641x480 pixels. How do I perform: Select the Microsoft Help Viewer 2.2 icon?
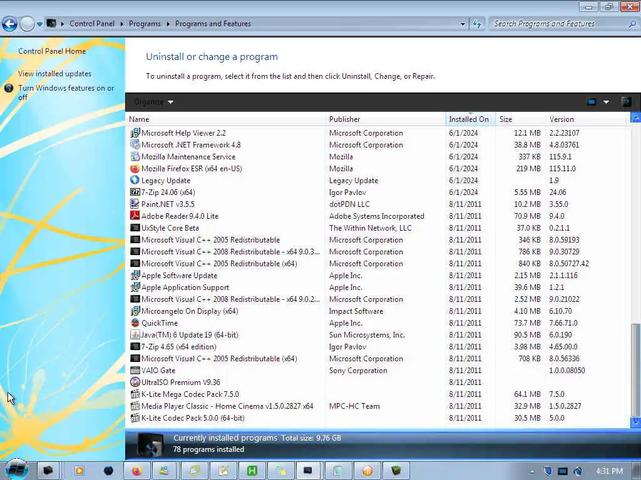click(x=135, y=133)
